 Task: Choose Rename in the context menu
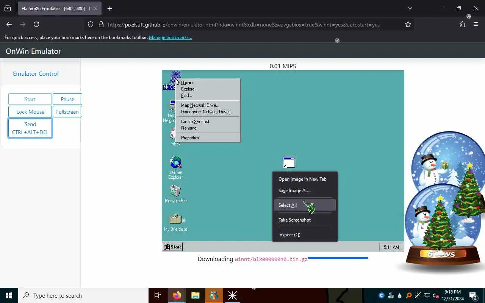208,128
